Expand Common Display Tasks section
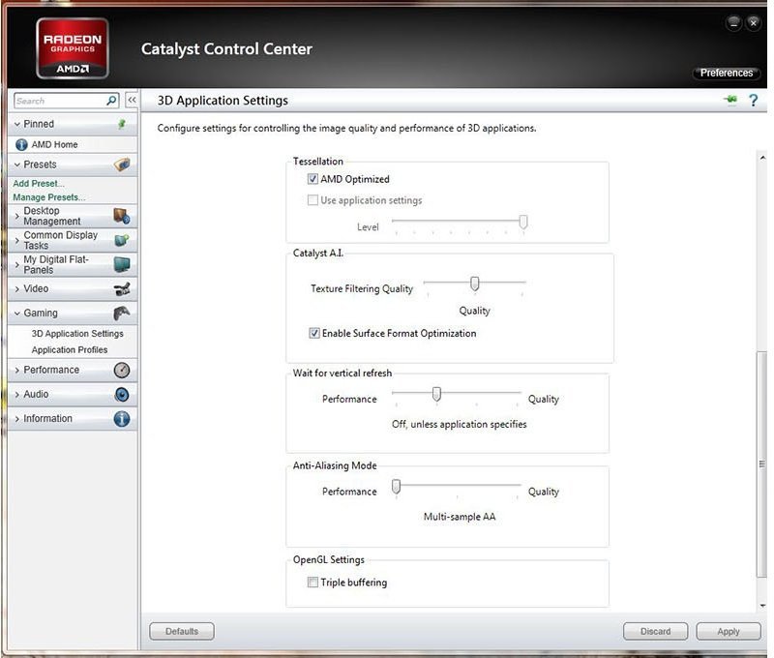This screenshot has width=774, height=658. [x=17, y=240]
